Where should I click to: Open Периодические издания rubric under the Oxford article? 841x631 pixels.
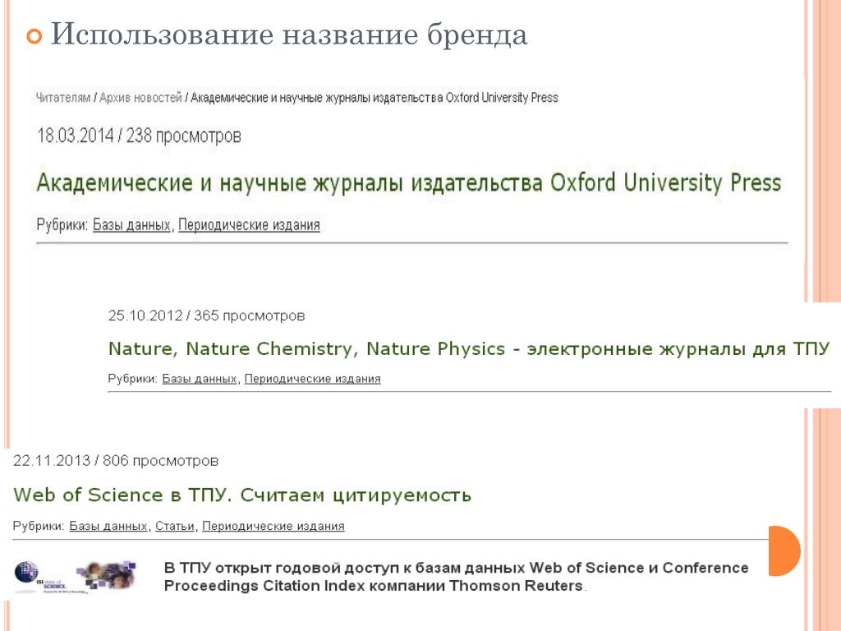click(249, 225)
